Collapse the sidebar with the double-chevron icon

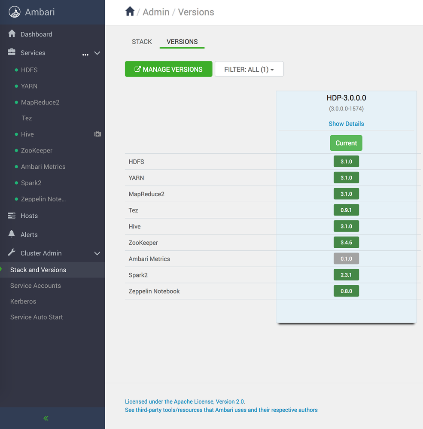click(46, 418)
